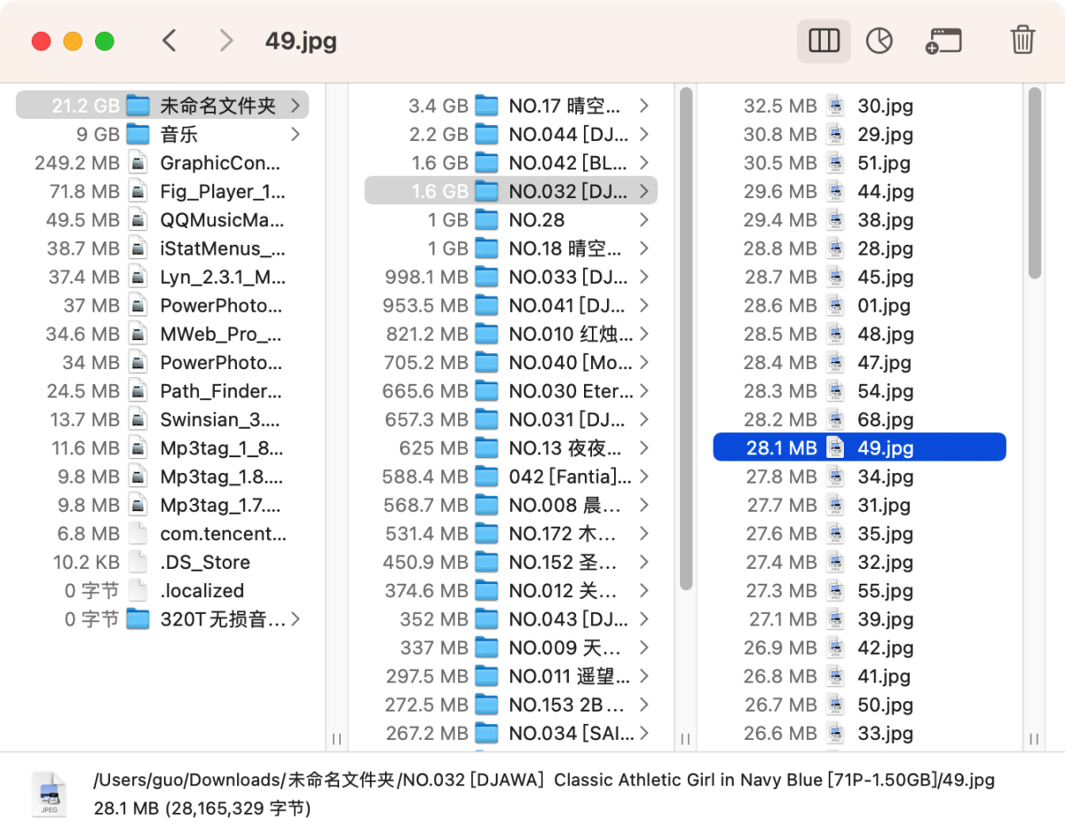
Task: Click the Fig_Player_1... disk image icon
Action: (x=138, y=191)
